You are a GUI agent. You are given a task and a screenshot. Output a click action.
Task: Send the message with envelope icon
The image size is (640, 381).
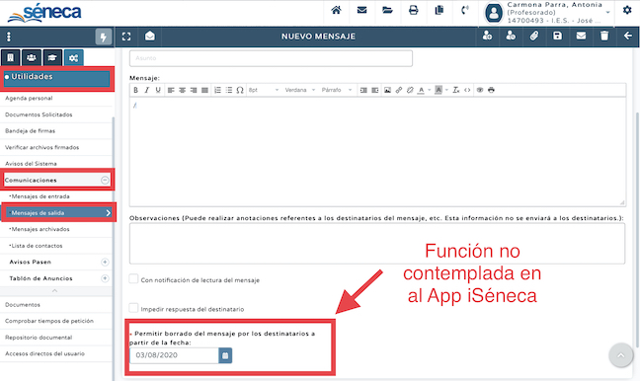(581, 36)
